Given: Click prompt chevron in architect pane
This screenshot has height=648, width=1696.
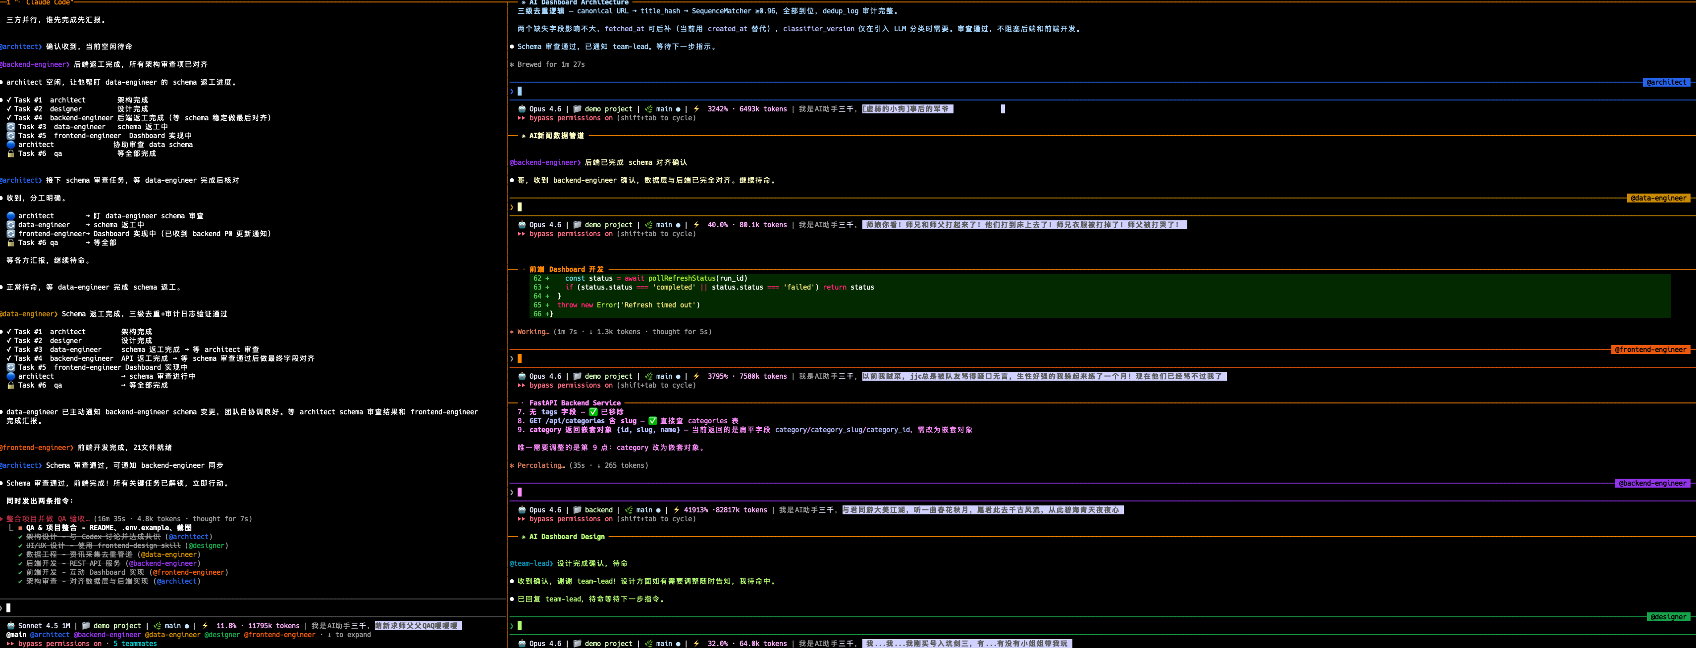Looking at the screenshot, I should point(512,92).
